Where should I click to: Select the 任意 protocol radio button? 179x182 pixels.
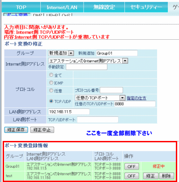click(x=51, y=90)
